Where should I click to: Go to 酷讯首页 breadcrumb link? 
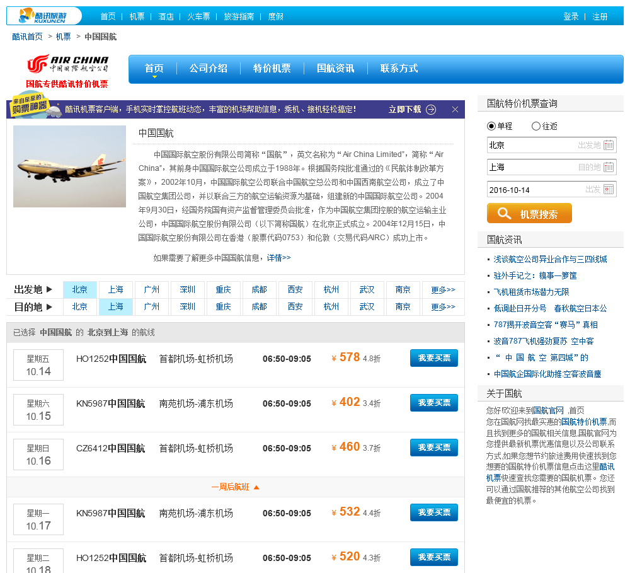tap(27, 37)
